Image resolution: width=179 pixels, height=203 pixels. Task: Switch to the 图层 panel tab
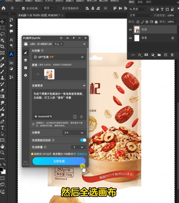(x=131, y=2)
